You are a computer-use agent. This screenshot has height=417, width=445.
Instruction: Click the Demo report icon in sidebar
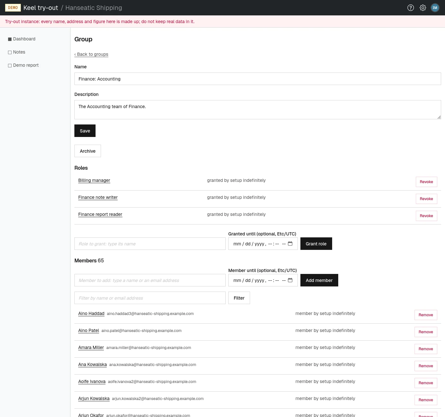(x=10, y=65)
